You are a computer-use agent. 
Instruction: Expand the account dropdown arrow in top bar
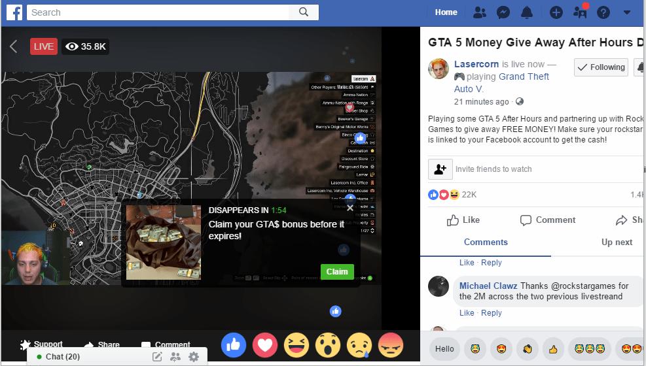click(626, 12)
